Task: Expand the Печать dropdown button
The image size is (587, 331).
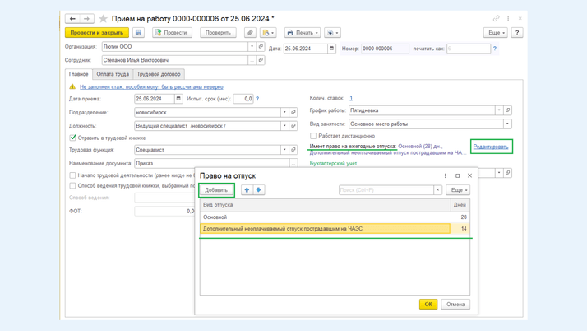Action: 303,33
